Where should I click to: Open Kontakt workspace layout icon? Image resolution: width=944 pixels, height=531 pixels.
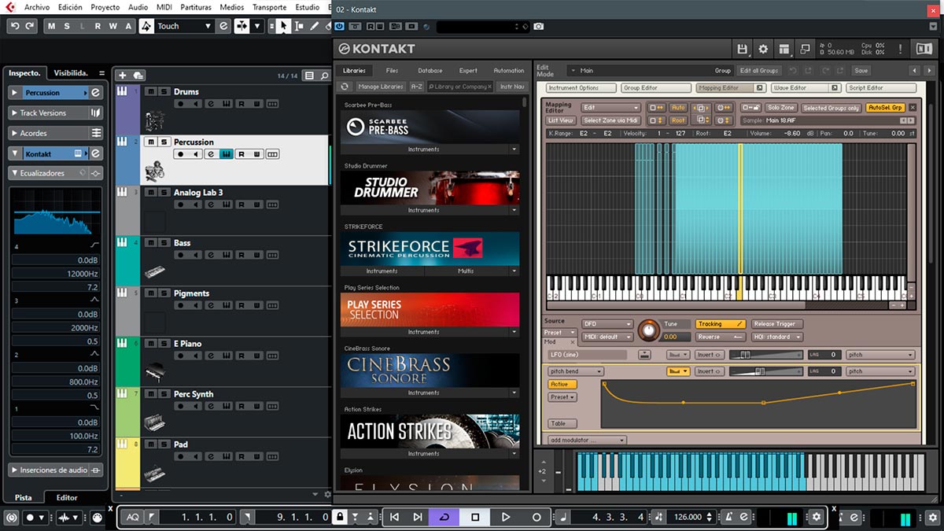click(x=784, y=49)
